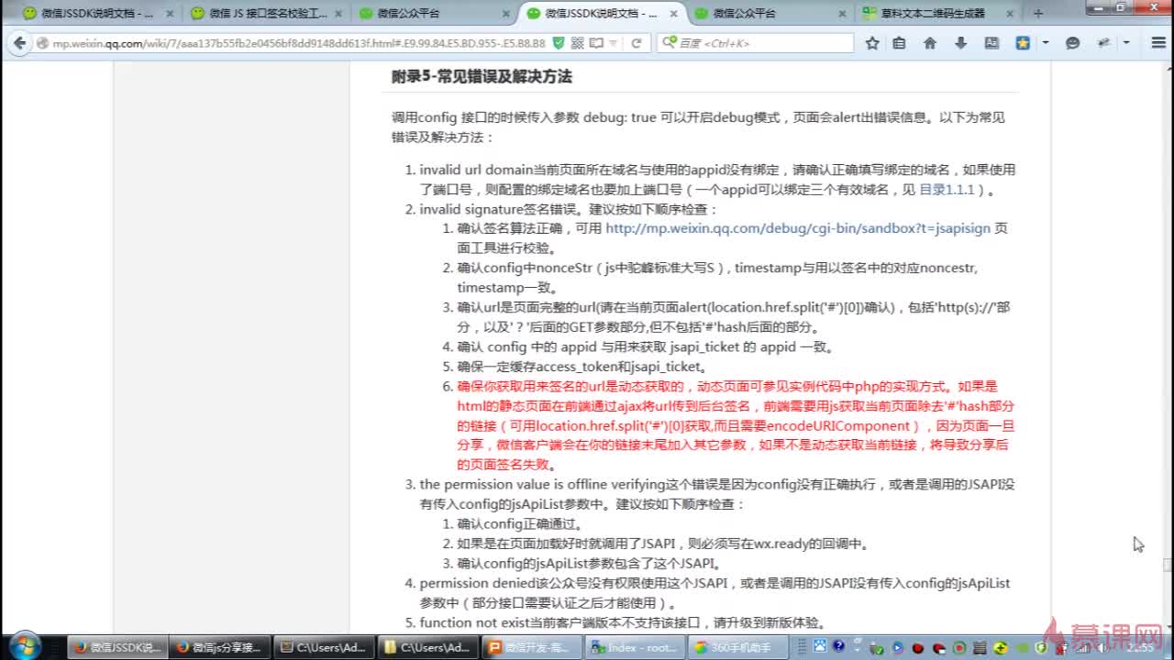Image resolution: width=1174 pixels, height=660 pixels.
Task: Switch to 微信 JS 接口签名校验工具 tab
Action: tap(267, 14)
